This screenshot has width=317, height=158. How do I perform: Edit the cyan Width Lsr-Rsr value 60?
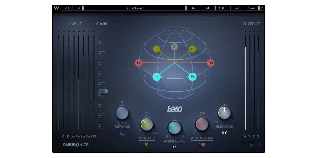(174, 148)
